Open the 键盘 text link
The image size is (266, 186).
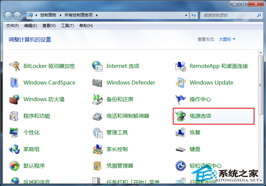(195, 149)
